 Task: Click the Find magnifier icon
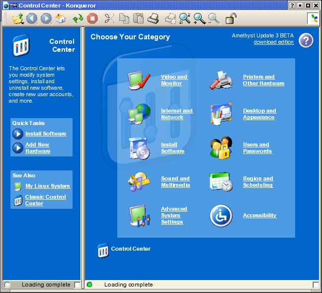tap(185, 18)
